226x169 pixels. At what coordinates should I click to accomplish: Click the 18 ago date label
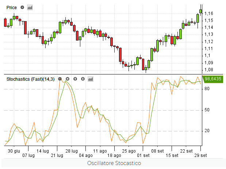[x=114, y=155]
